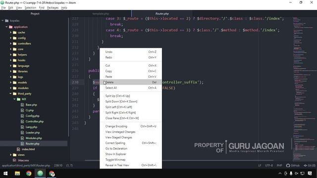Click the hooks folder icon

point(14,60)
